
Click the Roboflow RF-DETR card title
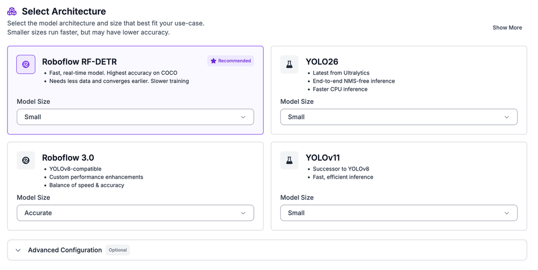(79, 62)
